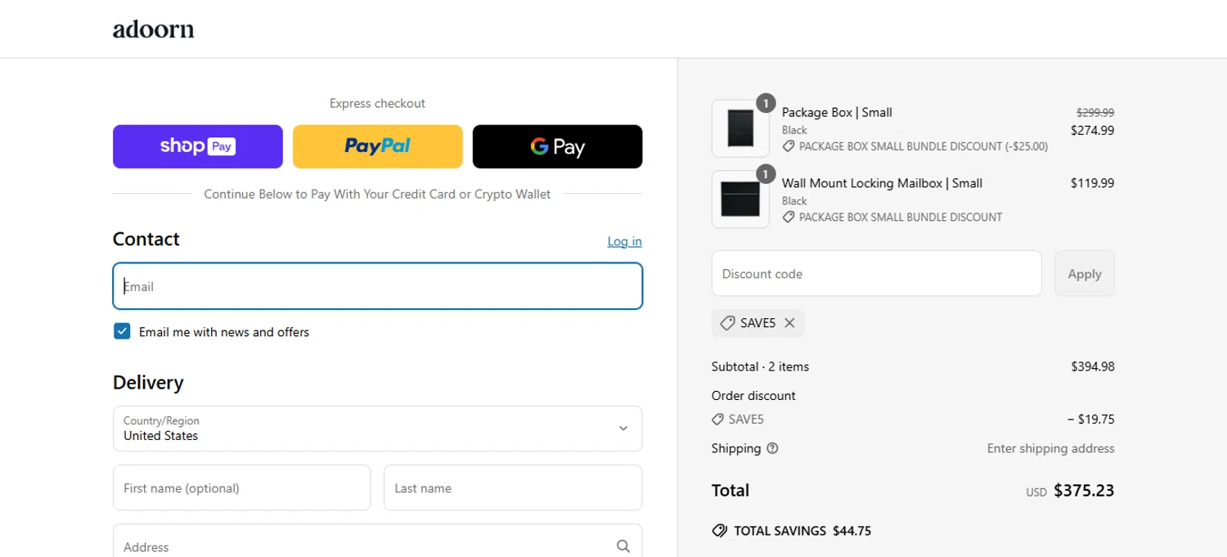Apply the discount code
The width and height of the screenshot is (1227, 557).
click(1085, 273)
